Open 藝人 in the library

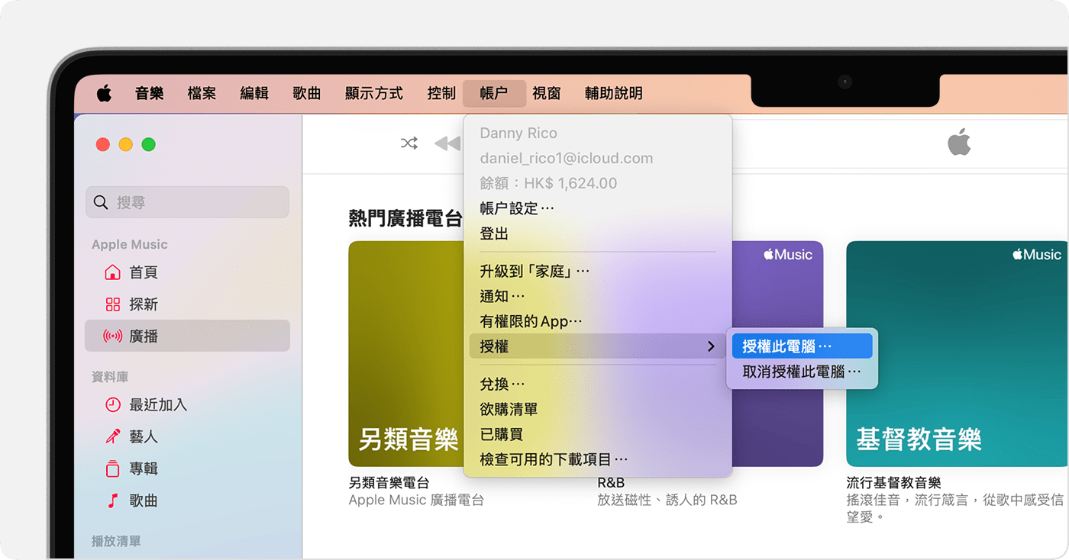[187, 436]
